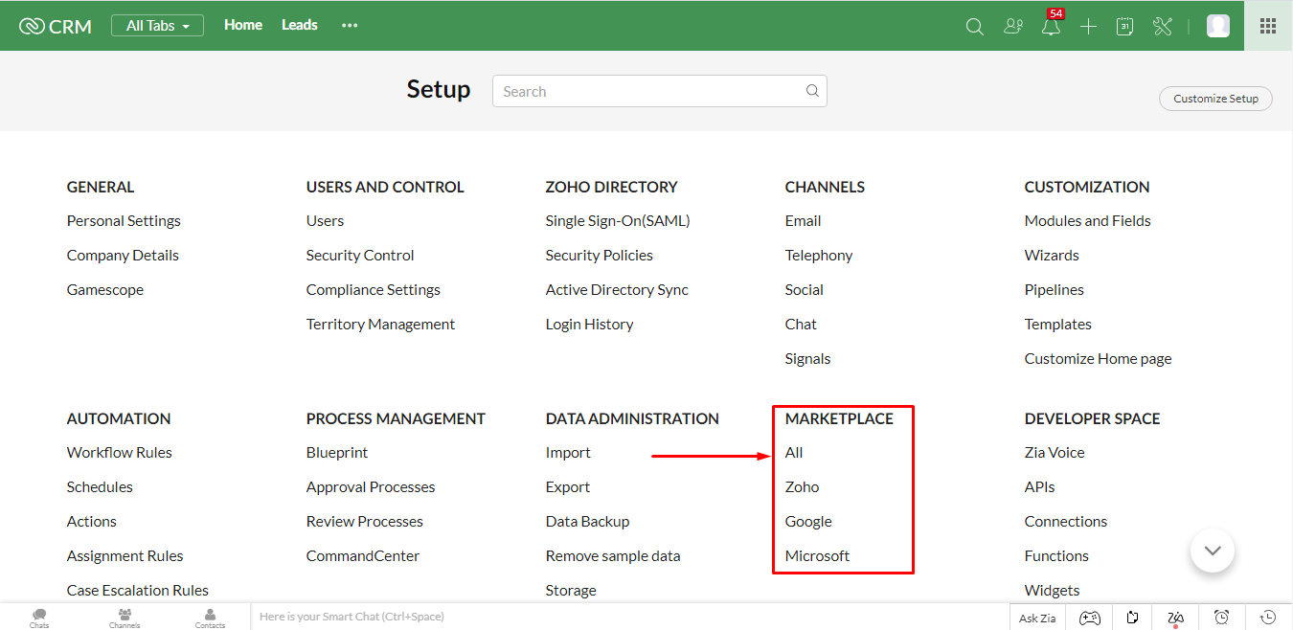Open Schedules under Automation
The height and width of the screenshot is (630, 1293).
click(100, 487)
